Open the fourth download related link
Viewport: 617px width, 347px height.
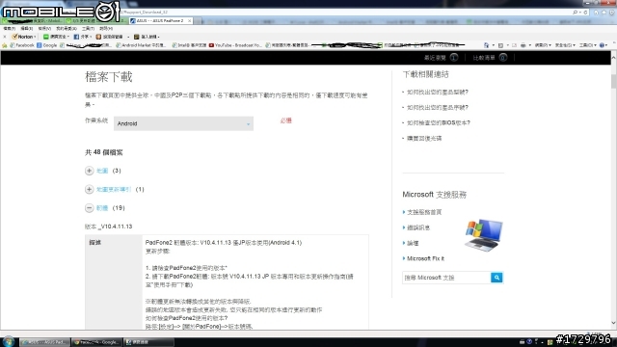tap(424, 138)
